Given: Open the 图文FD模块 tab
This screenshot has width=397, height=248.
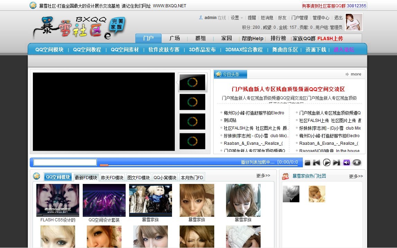Looking at the screenshot, I should pos(138,178).
